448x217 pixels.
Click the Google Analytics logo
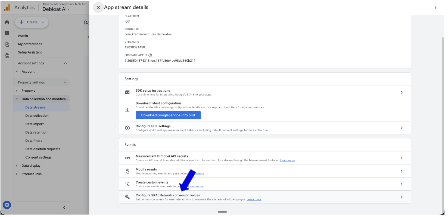click(x=7, y=8)
